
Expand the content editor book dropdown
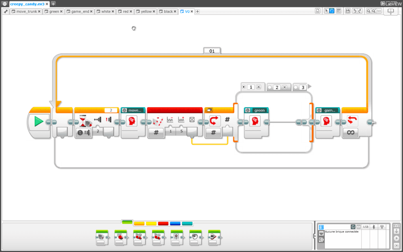[x=390, y=12]
